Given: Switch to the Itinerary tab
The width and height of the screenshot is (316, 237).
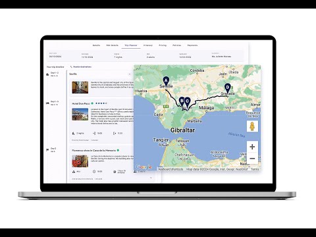Looking at the screenshot, I should point(148,45).
